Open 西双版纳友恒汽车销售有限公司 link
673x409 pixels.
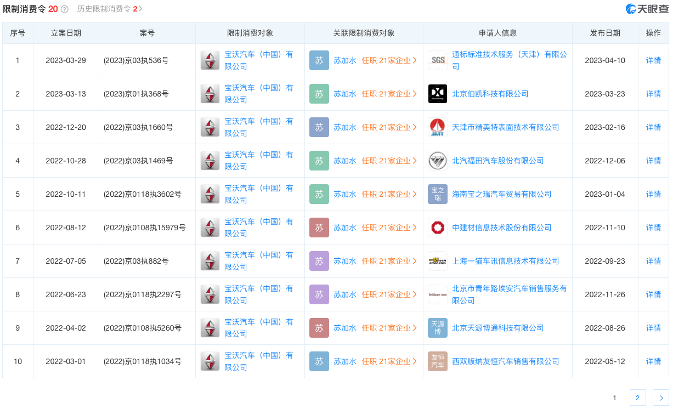(506, 361)
